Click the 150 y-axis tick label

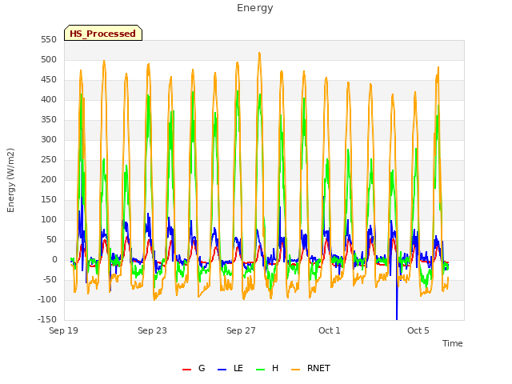[49, 199]
